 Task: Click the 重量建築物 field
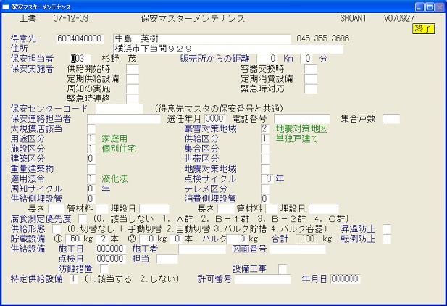[x=91, y=169]
